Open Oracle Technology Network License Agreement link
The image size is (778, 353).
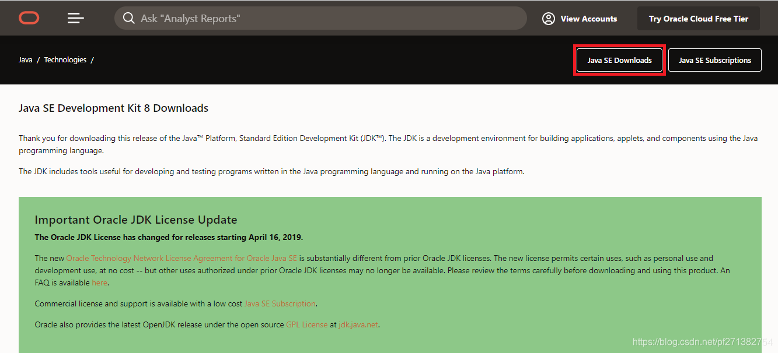(x=182, y=258)
